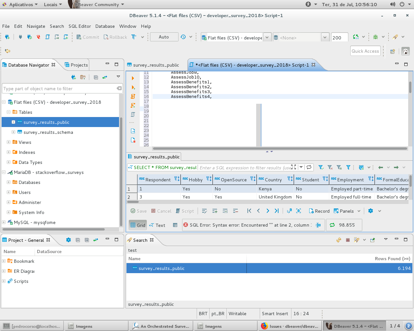Viewport: 414px width, 331px height.
Task: Expand the survey_results_schema table node
Action: tap(13, 132)
